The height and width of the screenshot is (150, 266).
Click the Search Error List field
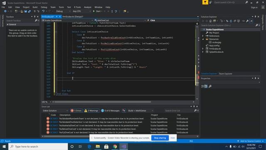(x=179, y=111)
